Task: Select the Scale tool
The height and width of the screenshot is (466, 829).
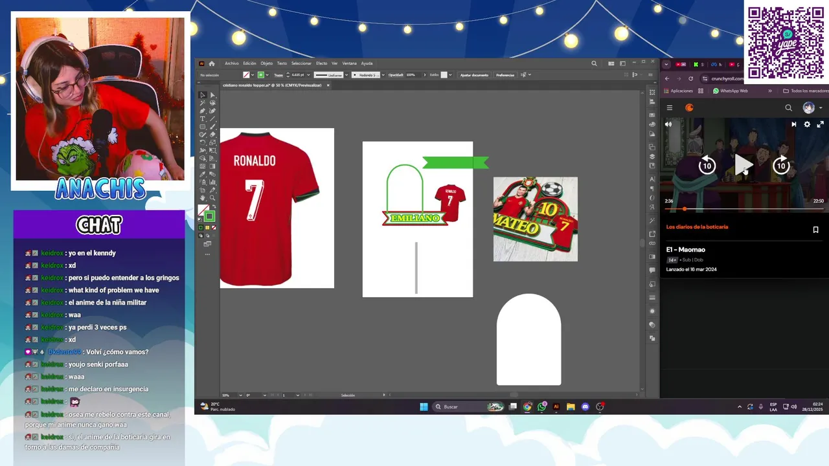Action: [x=212, y=142]
